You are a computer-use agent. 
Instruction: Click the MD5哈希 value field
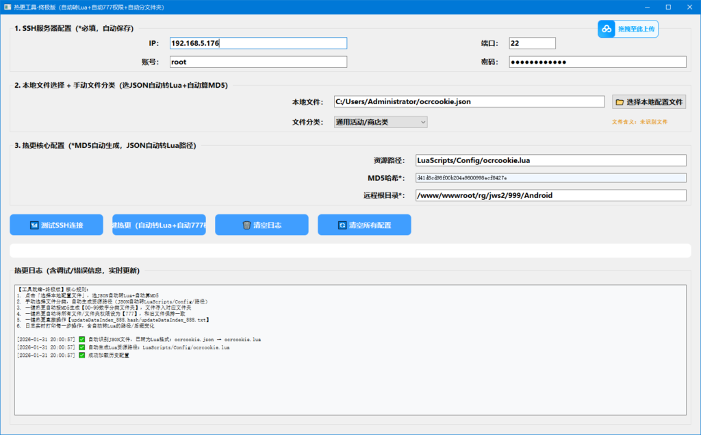click(550, 178)
